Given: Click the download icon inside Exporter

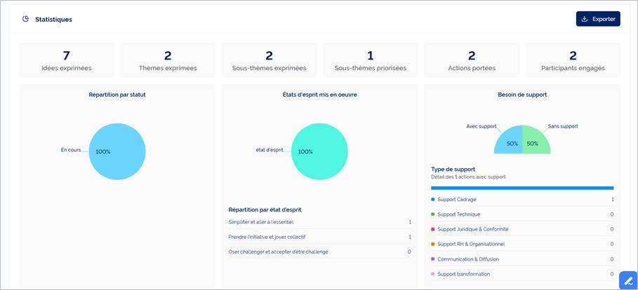Looking at the screenshot, I should (584, 19).
